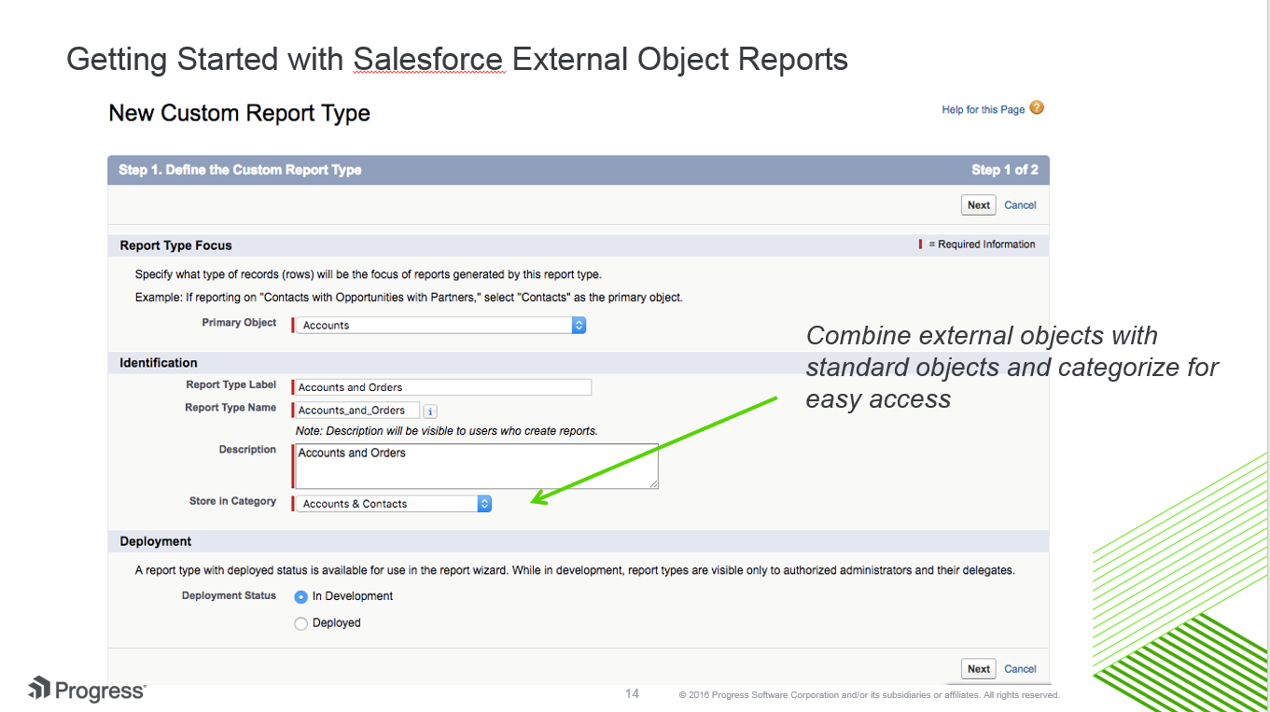Click the "Specify what type of records" instruction line
This screenshot has width=1270, height=712.
click(369, 274)
